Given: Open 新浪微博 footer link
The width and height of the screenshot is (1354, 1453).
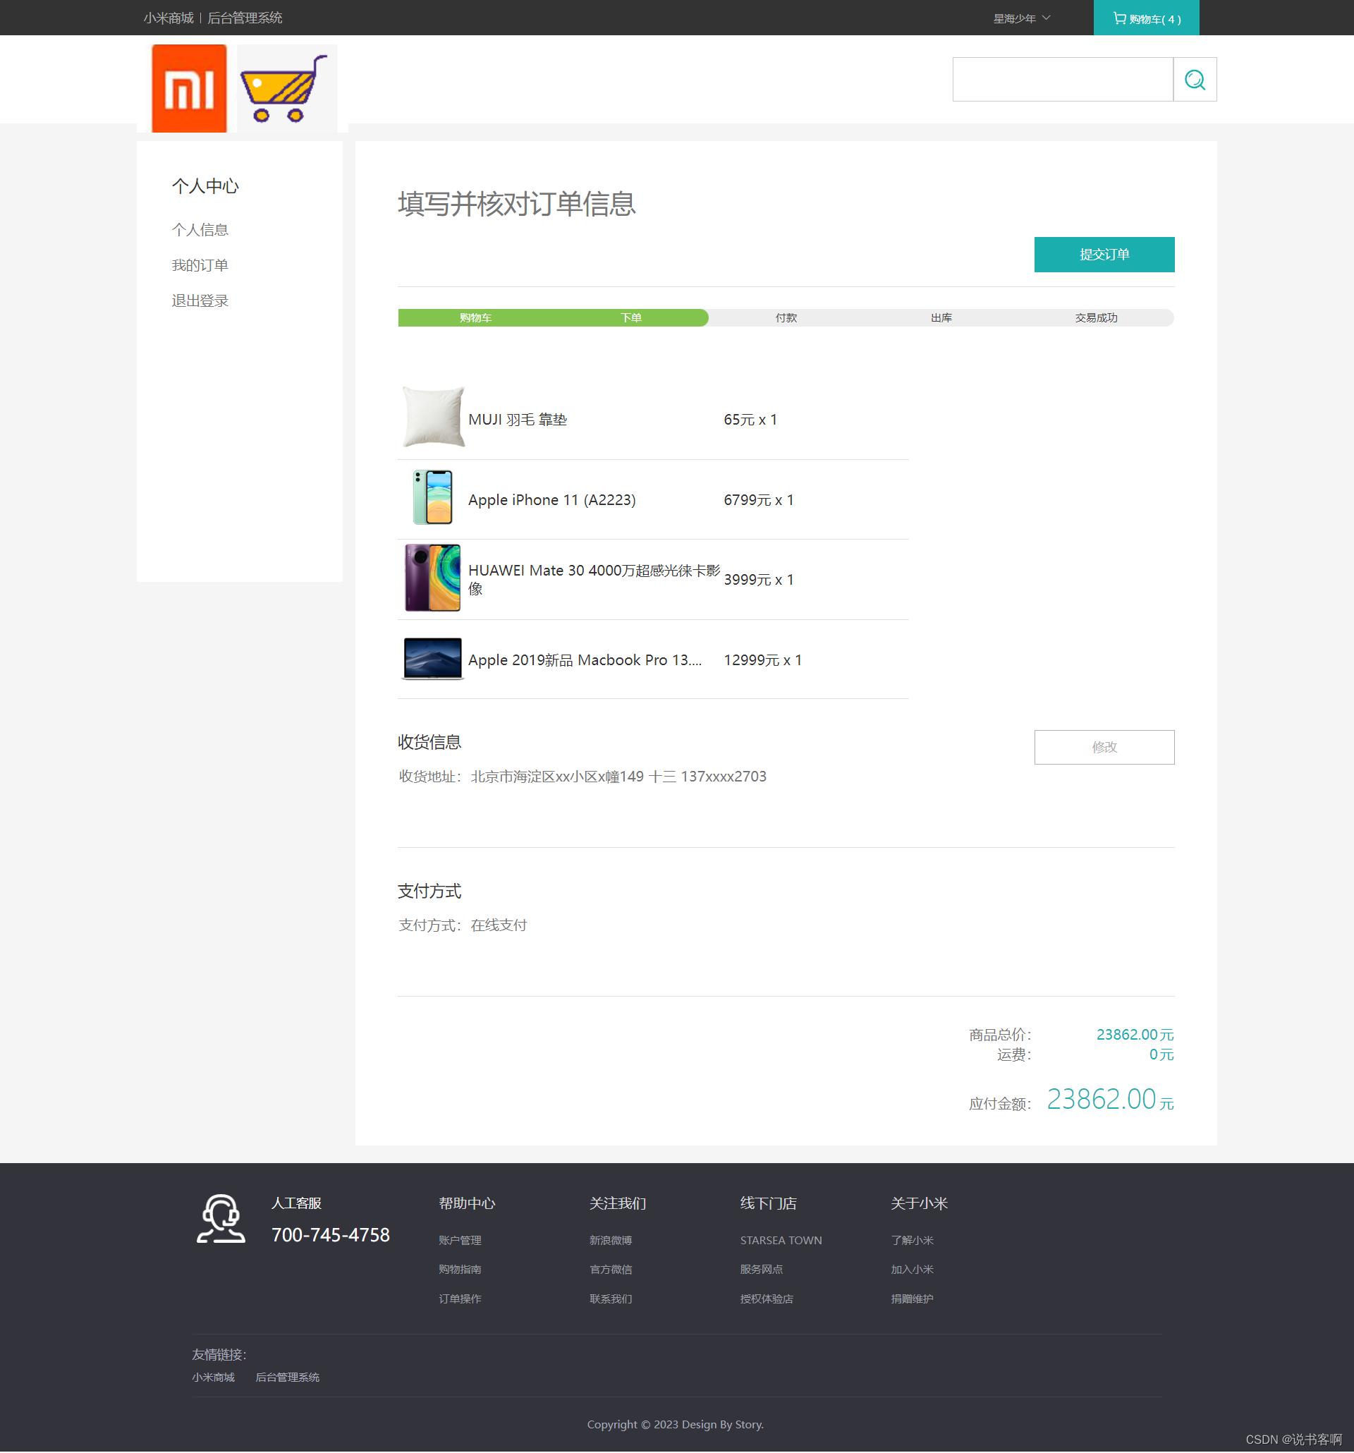Looking at the screenshot, I should 611,1240.
